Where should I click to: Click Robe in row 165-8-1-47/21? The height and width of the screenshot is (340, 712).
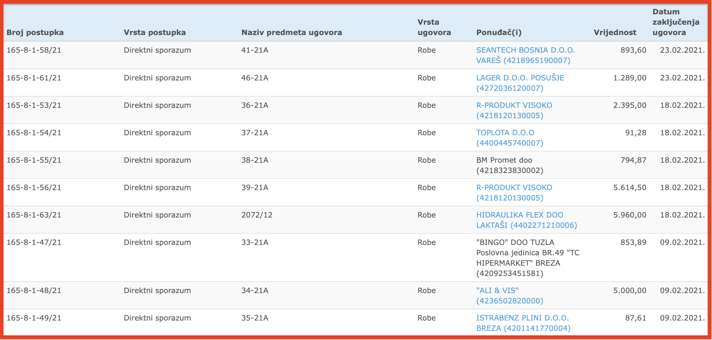click(x=427, y=242)
